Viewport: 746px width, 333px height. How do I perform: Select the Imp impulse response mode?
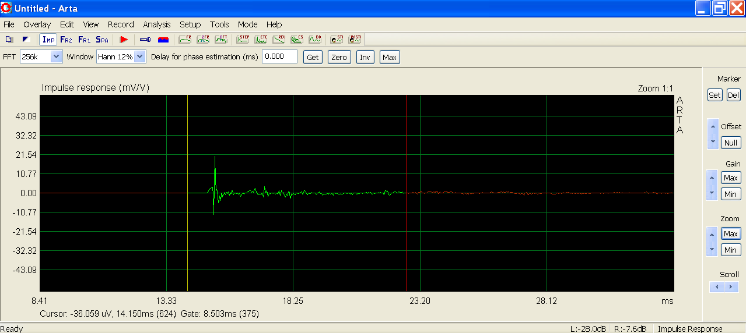[49, 40]
